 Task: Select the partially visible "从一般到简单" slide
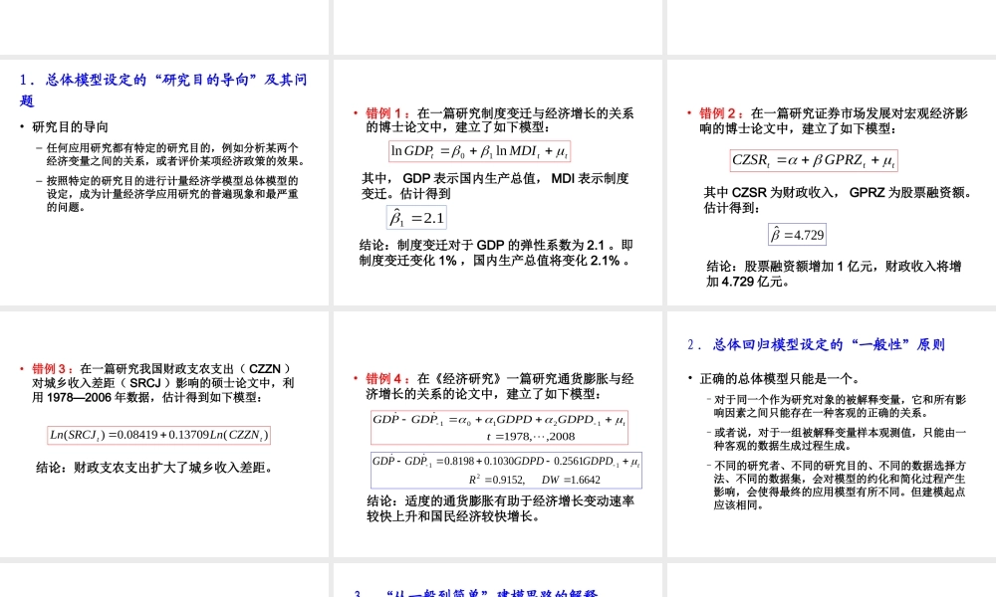tap(497, 581)
